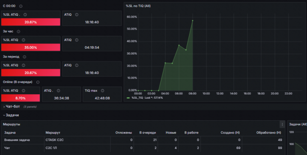Sort table by Обработано (Н) column

coord(269,133)
